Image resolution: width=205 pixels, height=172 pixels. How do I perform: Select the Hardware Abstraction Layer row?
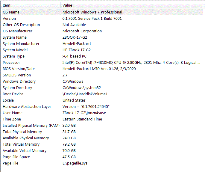coord(102,107)
